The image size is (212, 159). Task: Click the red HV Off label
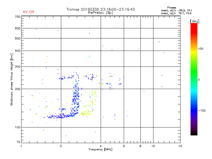coord(29,12)
